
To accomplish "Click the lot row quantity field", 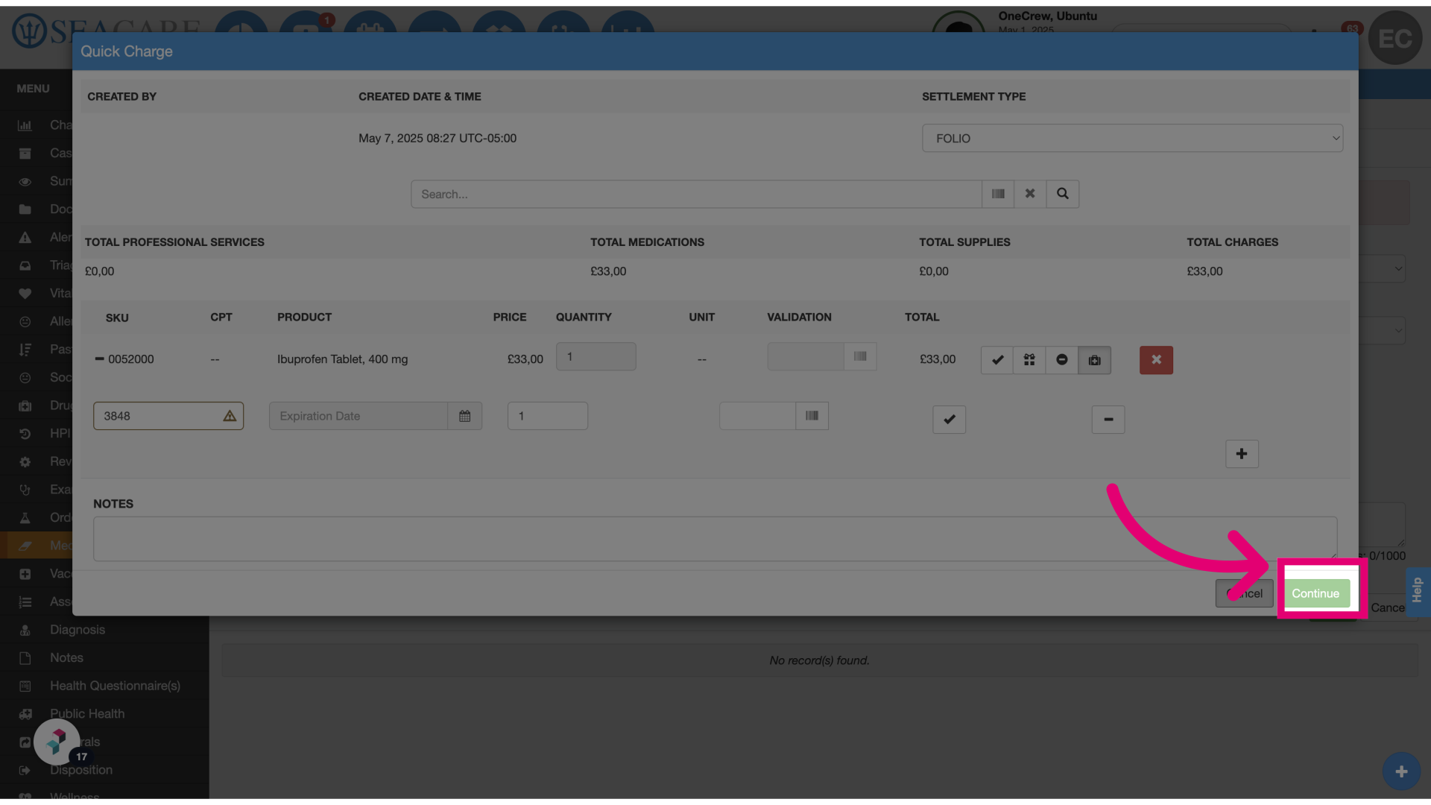I will pos(548,416).
